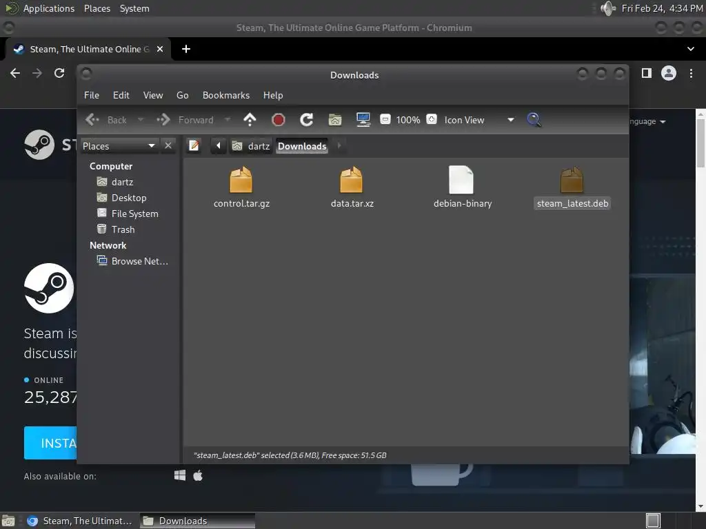Open the Chromium profile avatar
The width and height of the screenshot is (706, 529).
pyautogui.click(x=669, y=73)
